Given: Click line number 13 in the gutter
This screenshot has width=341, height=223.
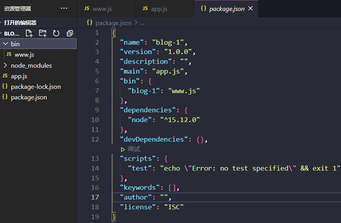Looking at the screenshot, I should (95, 158).
